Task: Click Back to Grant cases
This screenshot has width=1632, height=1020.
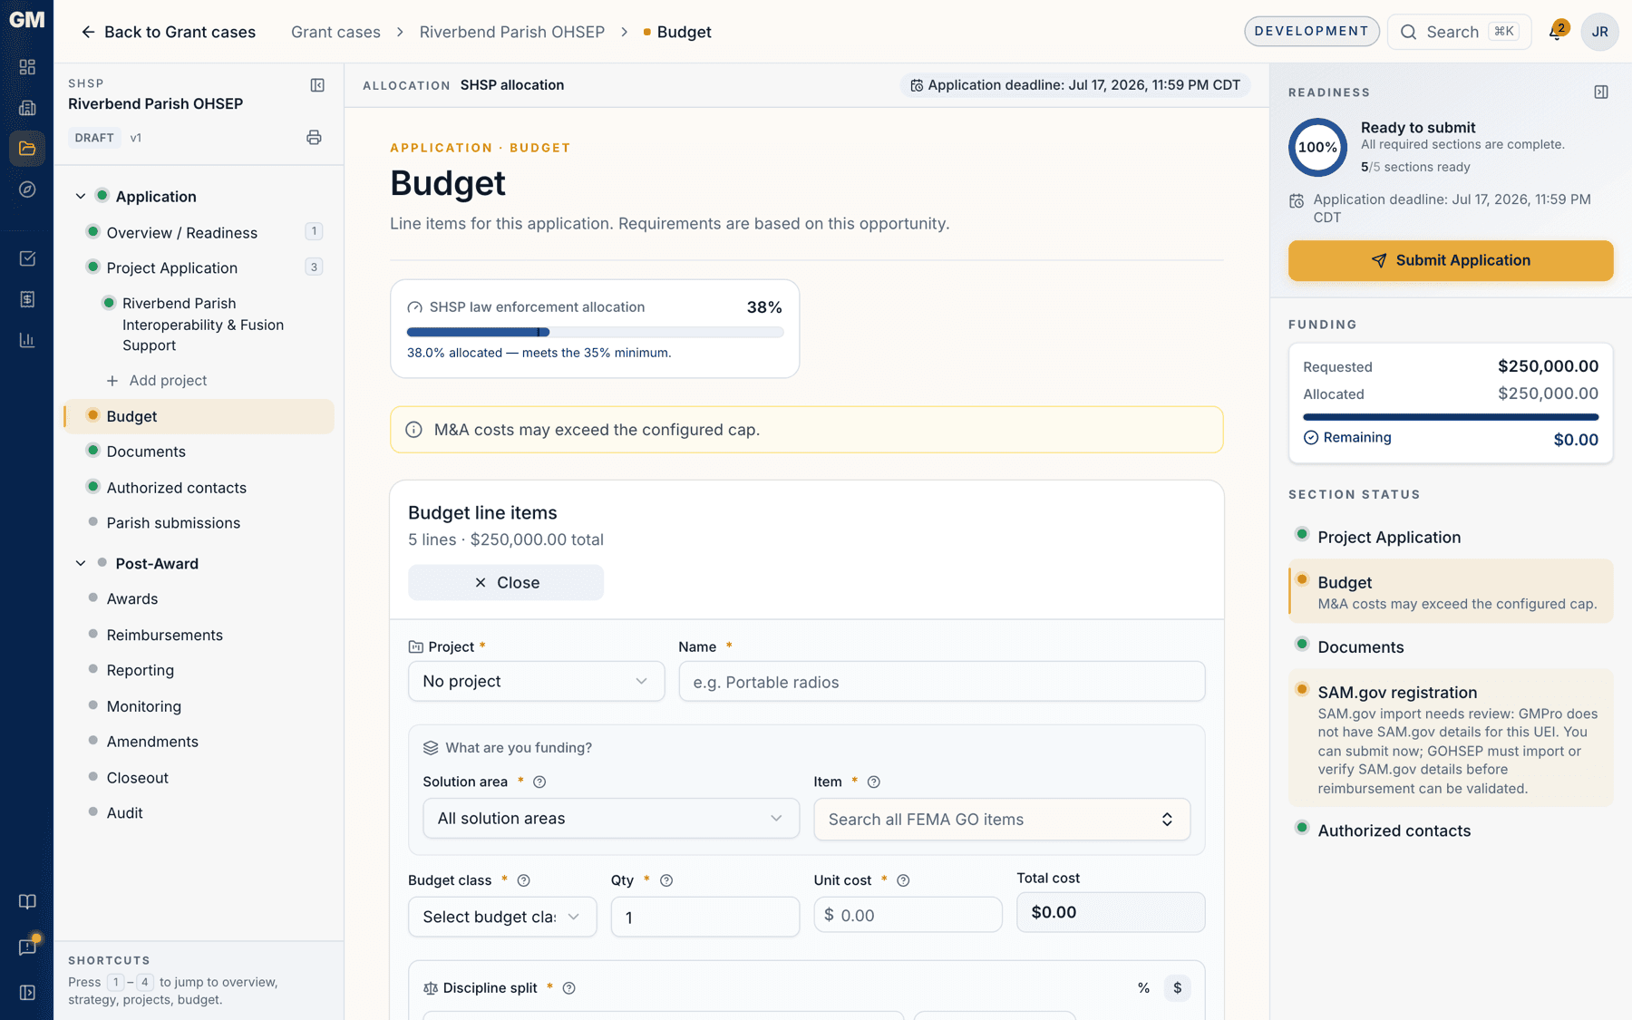Action: [x=169, y=32]
